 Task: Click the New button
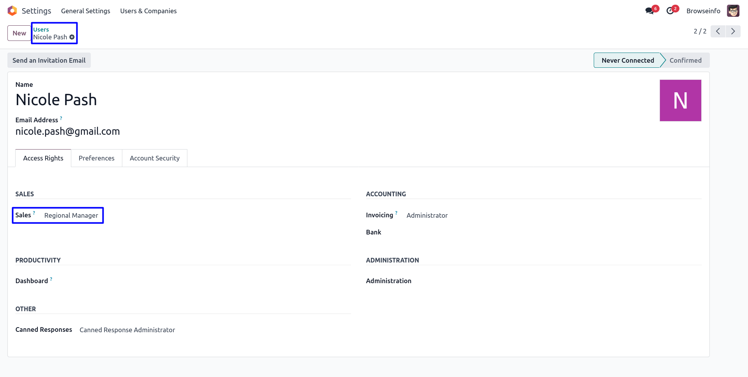coord(19,33)
